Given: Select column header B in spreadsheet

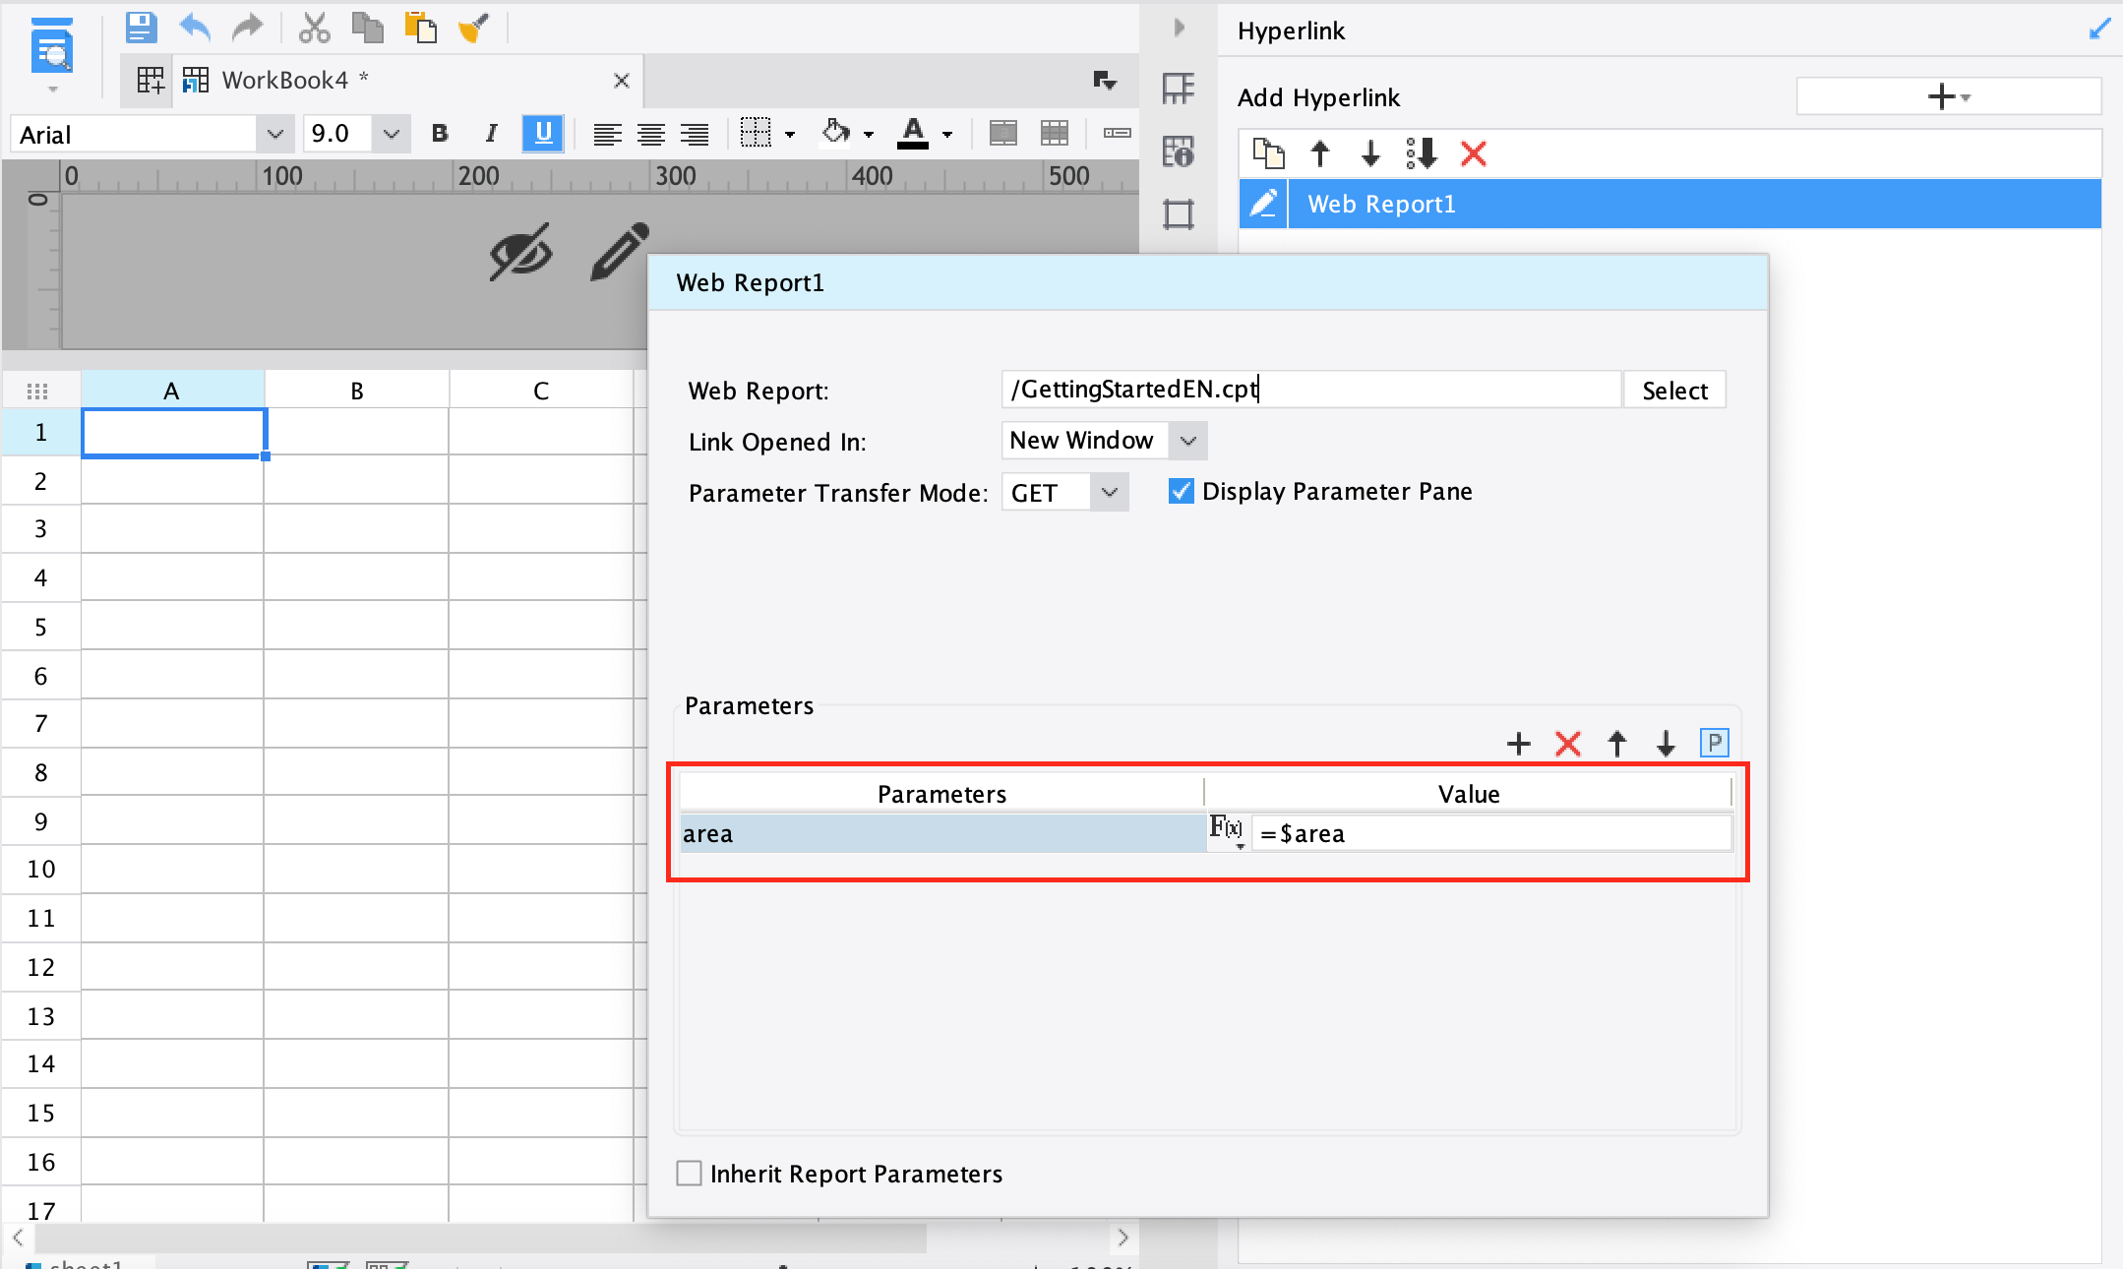Looking at the screenshot, I should [x=356, y=391].
